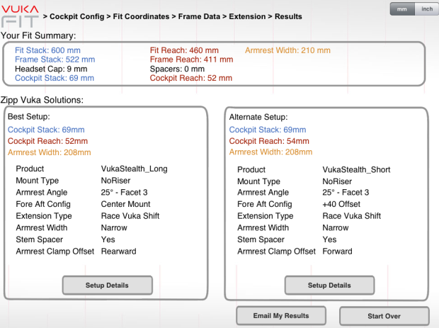This screenshot has width=439, height=328.
Task: Click the Fit Reach 460 mm value
Action: [184, 50]
